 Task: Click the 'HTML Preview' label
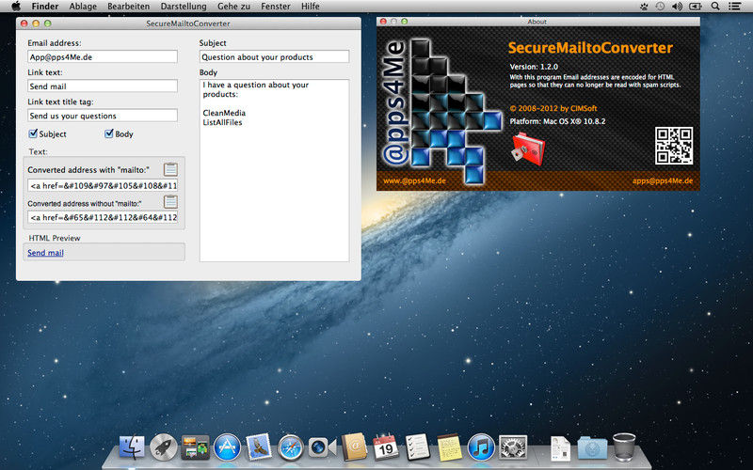tap(55, 238)
